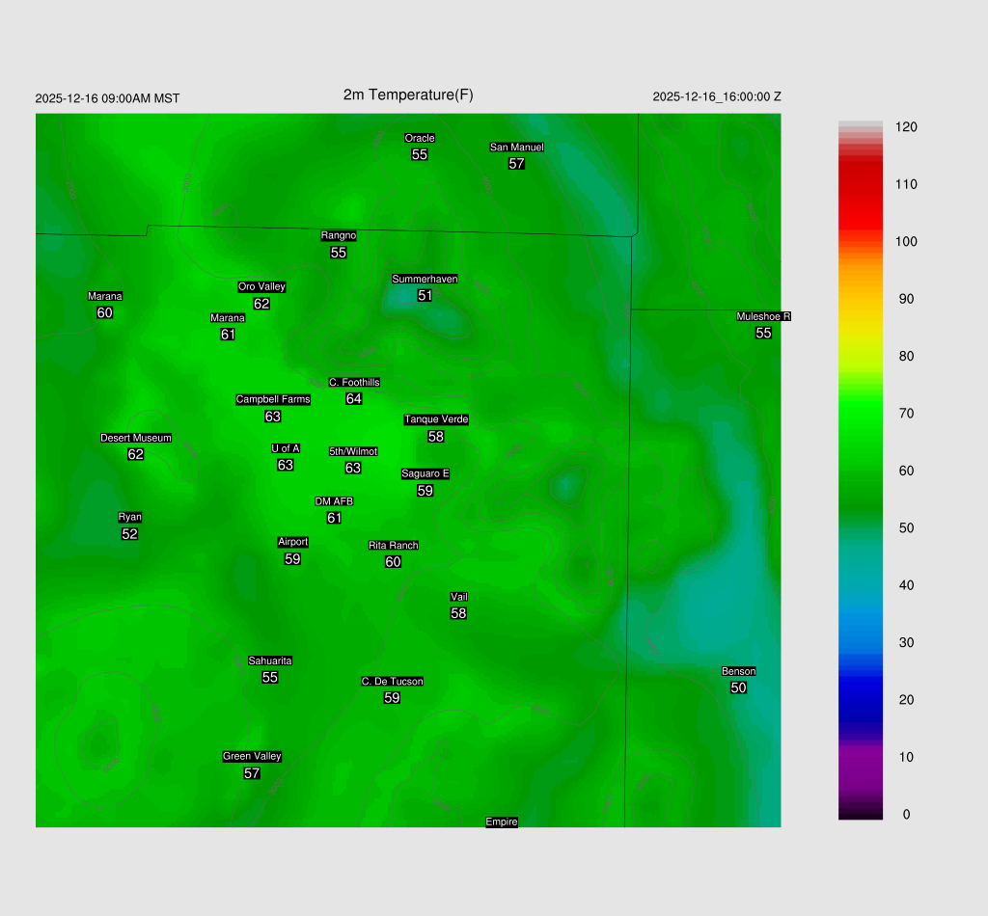Viewport: 988px width, 916px height.
Task: Select the Oracle temperature reading of 55
Action: [x=420, y=154]
